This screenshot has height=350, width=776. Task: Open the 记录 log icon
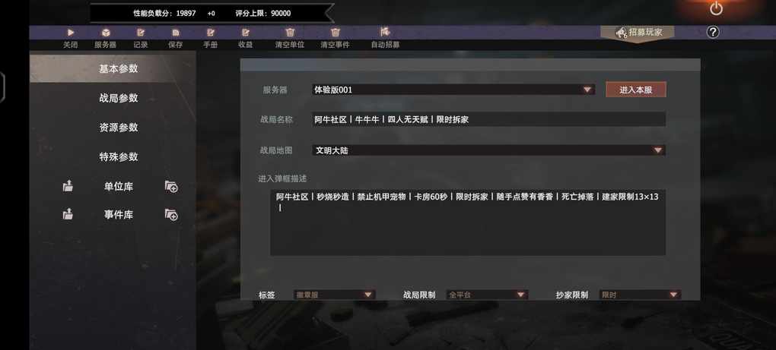141,33
